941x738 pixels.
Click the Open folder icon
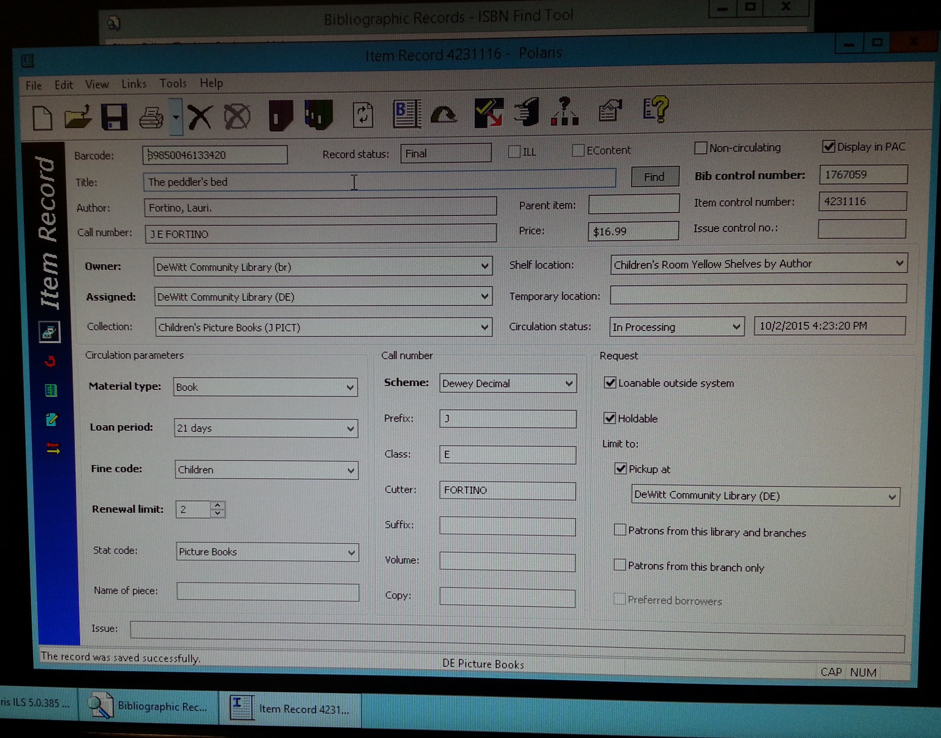(78, 117)
